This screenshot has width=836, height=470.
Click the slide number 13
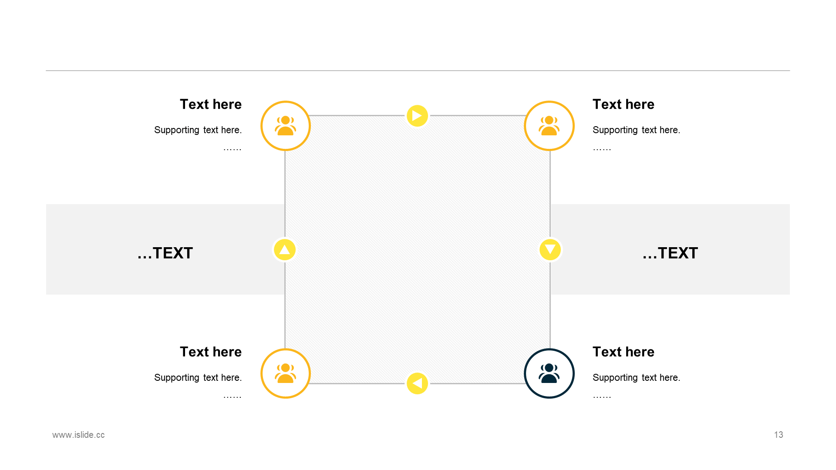(779, 435)
